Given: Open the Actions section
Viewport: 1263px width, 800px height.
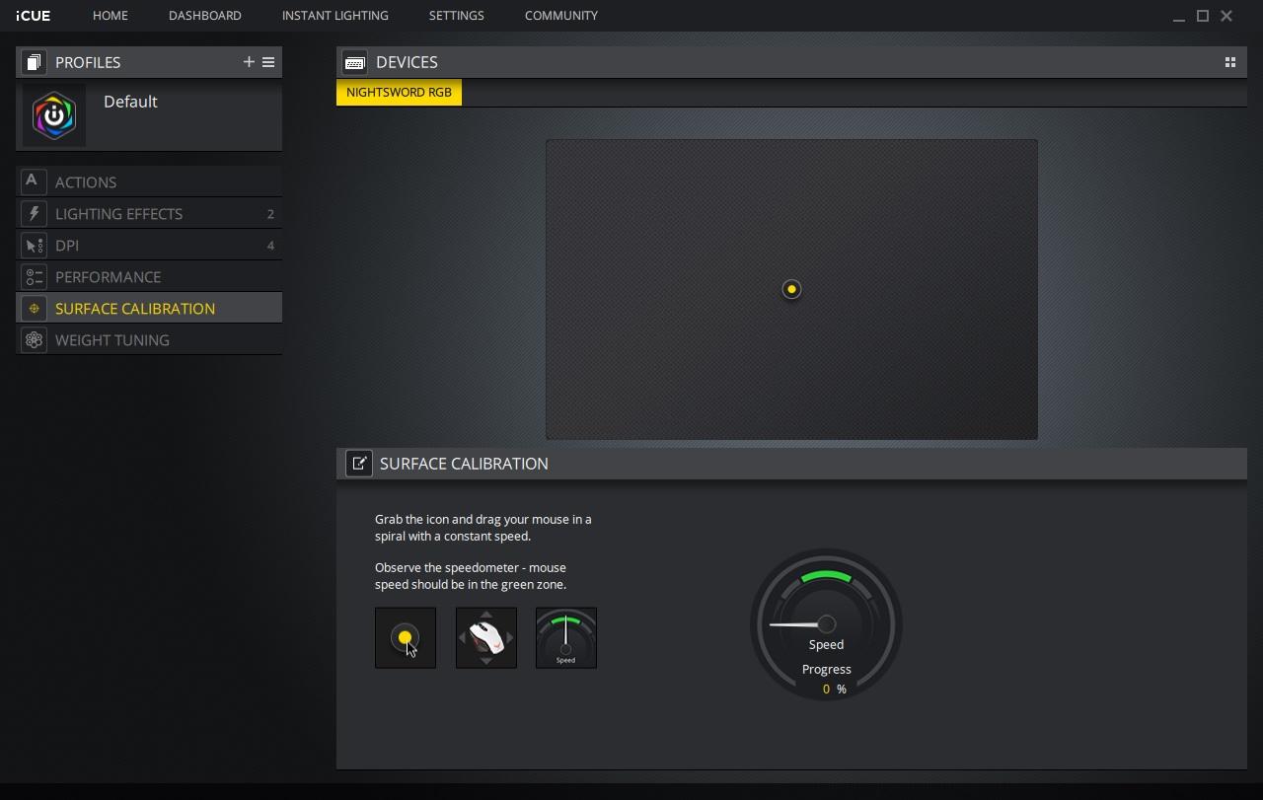Looking at the screenshot, I should tap(149, 182).
